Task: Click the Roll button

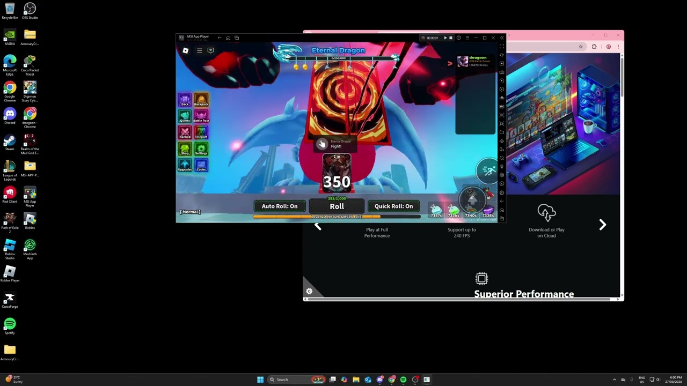Action: (x=337, y=206)
